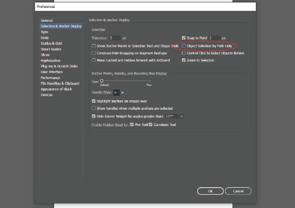Disable Rubber Band for Pen Tool
The height and width of the screenshot is (208, 295).
coord(132,125)
